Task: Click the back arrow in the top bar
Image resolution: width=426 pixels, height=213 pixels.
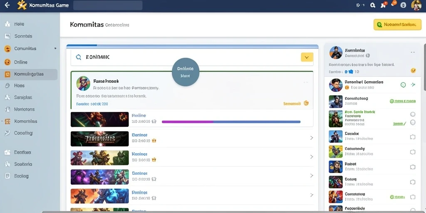Action: [7, 5]
